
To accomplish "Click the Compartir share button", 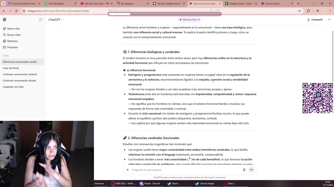I will (315, 20).
